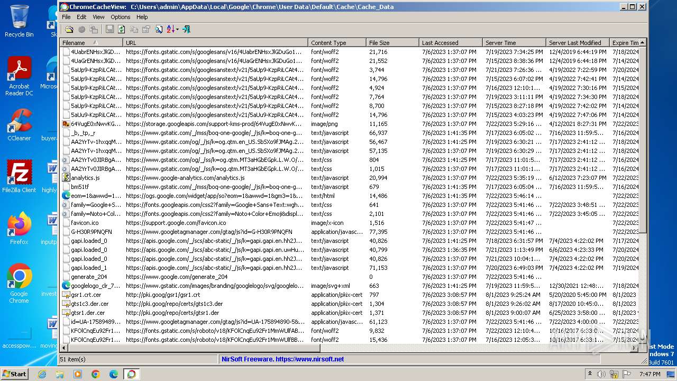Click the Copy Selected Items toolbar icon

tap(134, 29)
